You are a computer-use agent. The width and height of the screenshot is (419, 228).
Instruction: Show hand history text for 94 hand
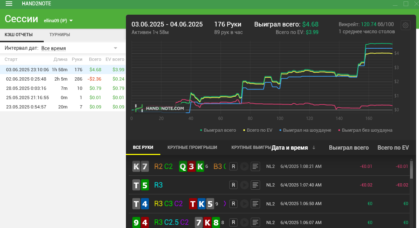click(255, 222)
